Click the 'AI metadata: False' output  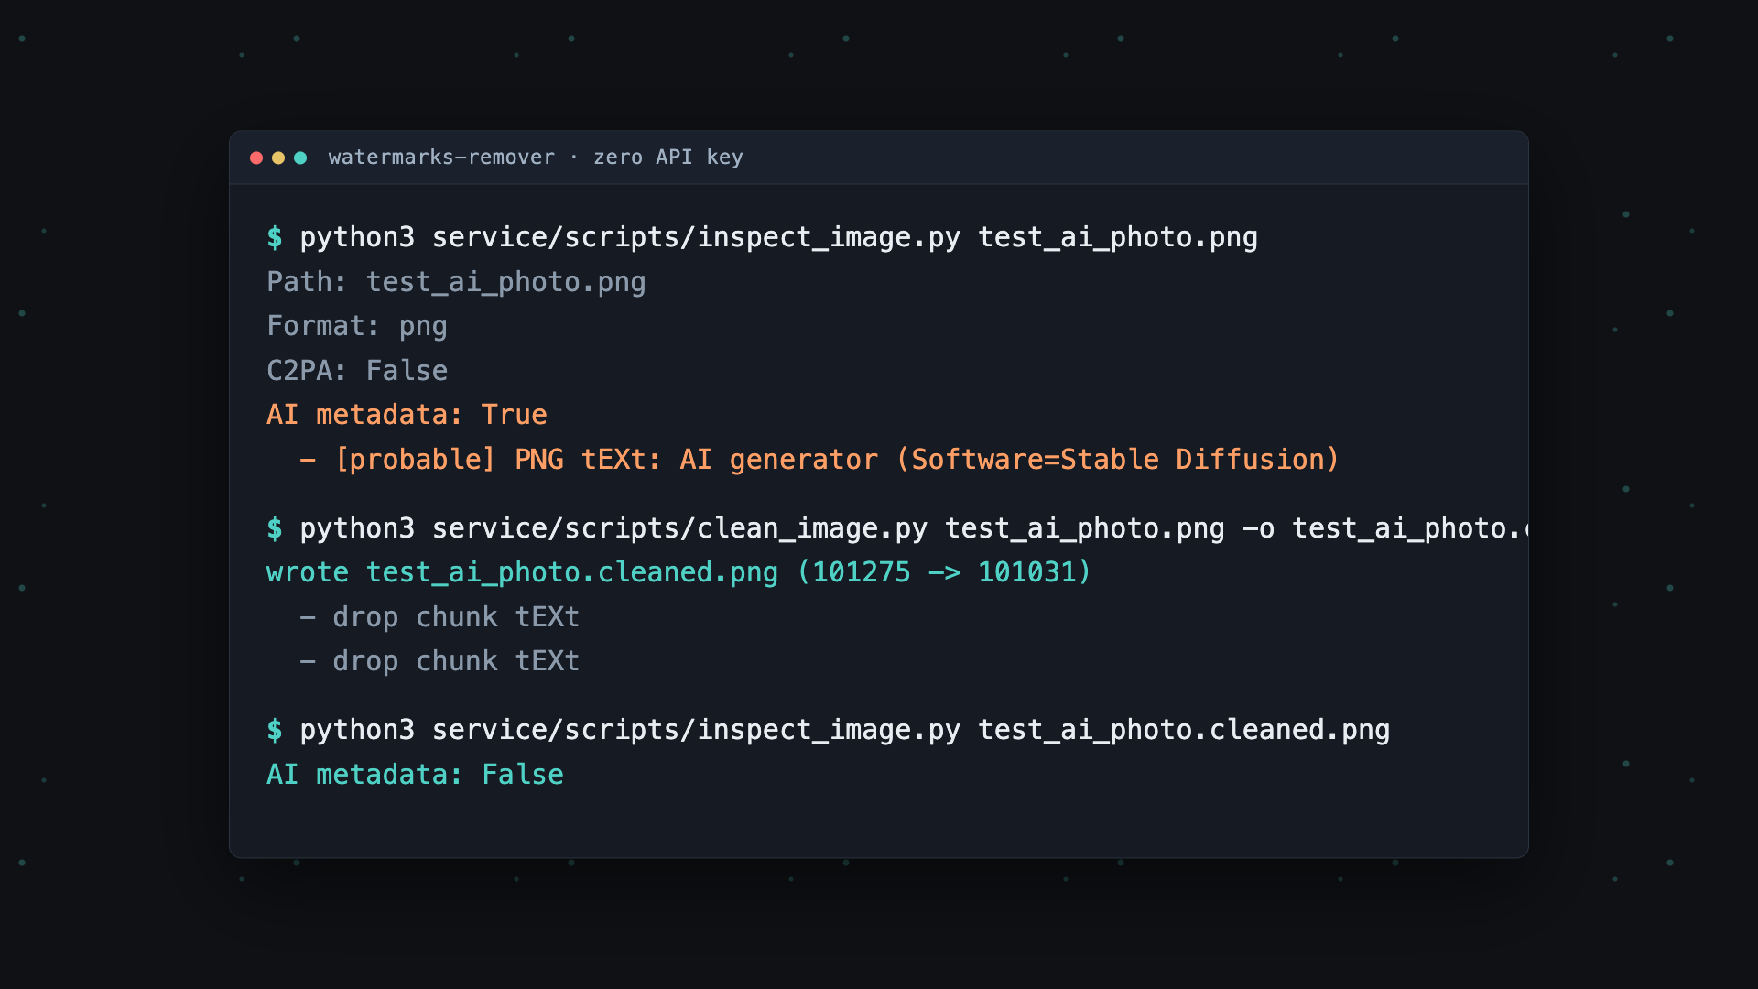coord(415,775)
